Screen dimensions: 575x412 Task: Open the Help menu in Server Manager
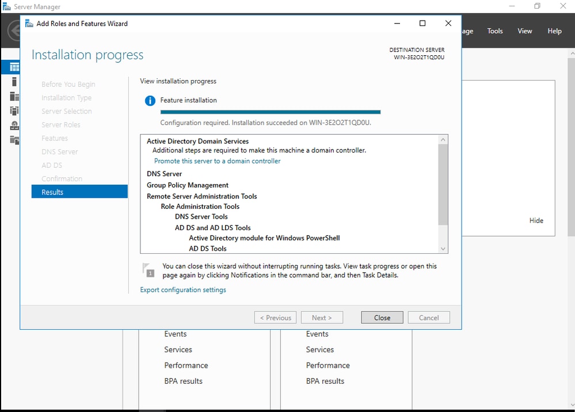[x=554, y=31]
